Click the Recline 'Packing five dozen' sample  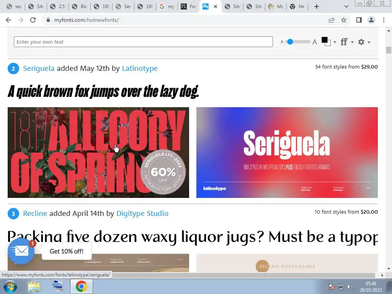click(x=193, y=237)
